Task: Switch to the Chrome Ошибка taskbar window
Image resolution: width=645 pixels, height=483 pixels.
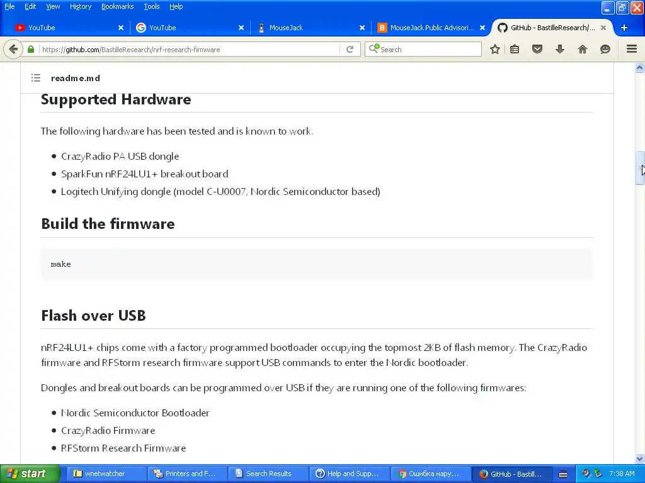Action: tap(430, 474)
